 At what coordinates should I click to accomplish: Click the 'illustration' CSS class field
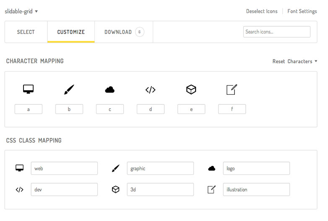[256, 190]
